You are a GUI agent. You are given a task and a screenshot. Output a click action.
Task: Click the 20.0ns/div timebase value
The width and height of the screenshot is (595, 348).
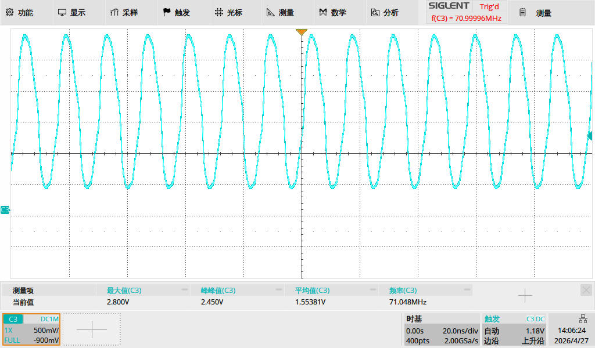[x=460, y=331]
